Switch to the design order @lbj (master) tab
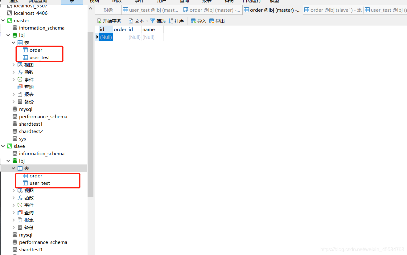The height and width of the screenshot is (255, 407). click(212, 10)
